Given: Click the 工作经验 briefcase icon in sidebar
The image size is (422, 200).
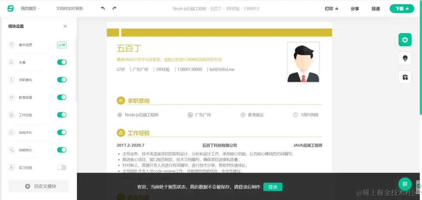Looking at the screenshot, I should (11, 115).
